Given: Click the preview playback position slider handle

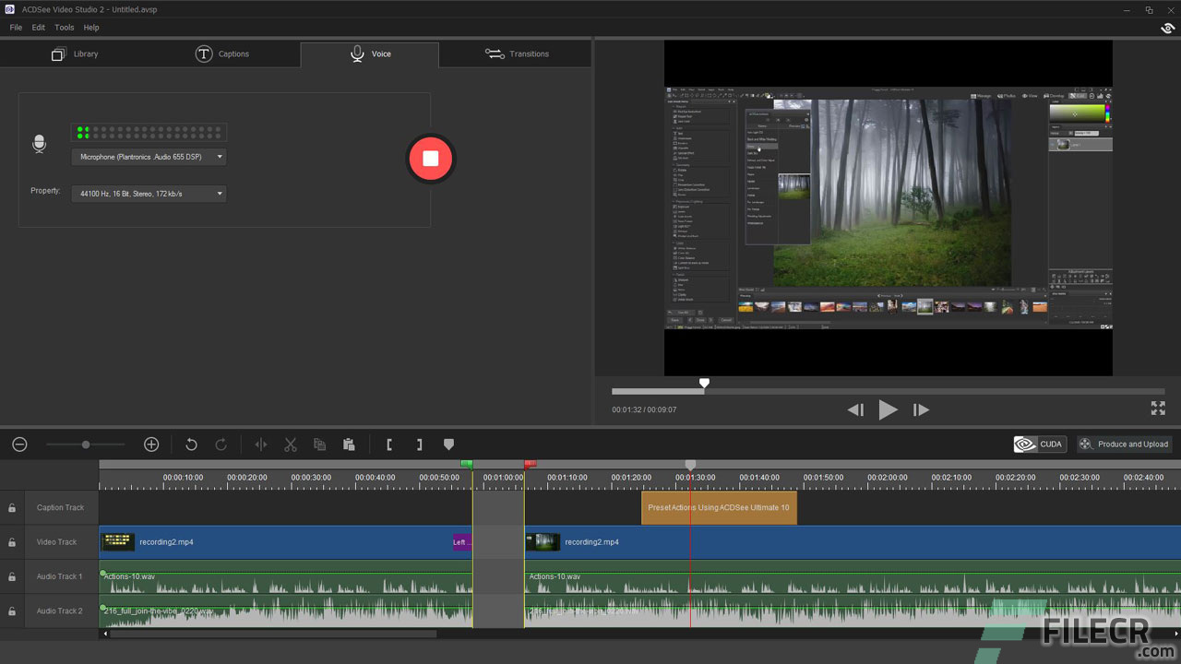Looking at the screenshot, I should [704, 383].
